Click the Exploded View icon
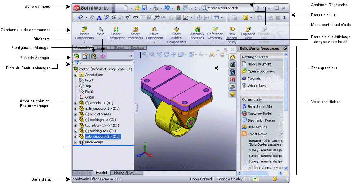Image resolution: width=363 pixels, height=186 pixels. (x=248, y=29)
